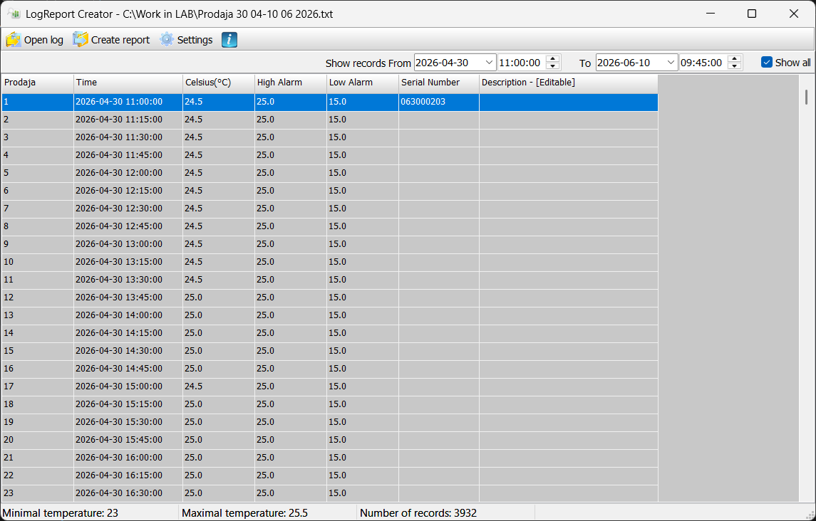Click the Celsius(°C) column header

coord(219,83)
